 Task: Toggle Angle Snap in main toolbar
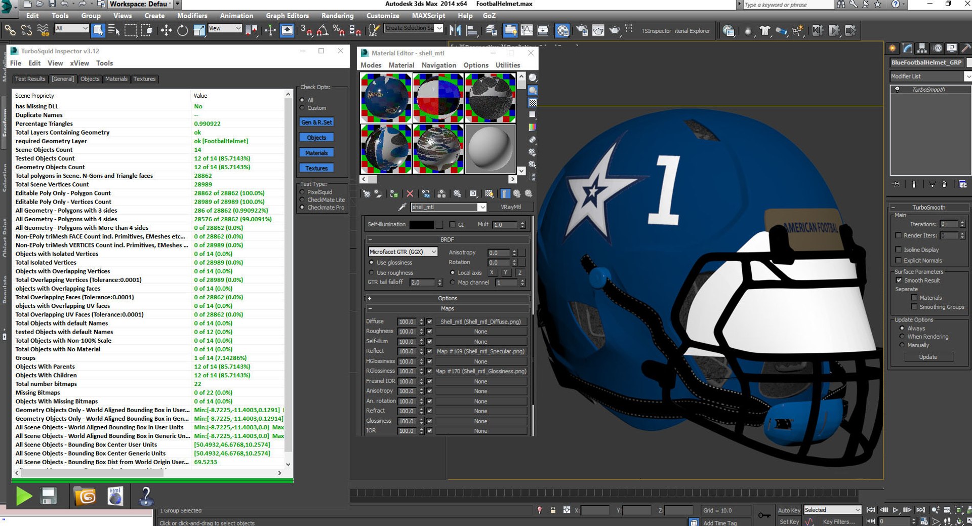pos(322,30)
